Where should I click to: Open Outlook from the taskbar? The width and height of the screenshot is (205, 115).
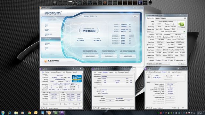36,113
